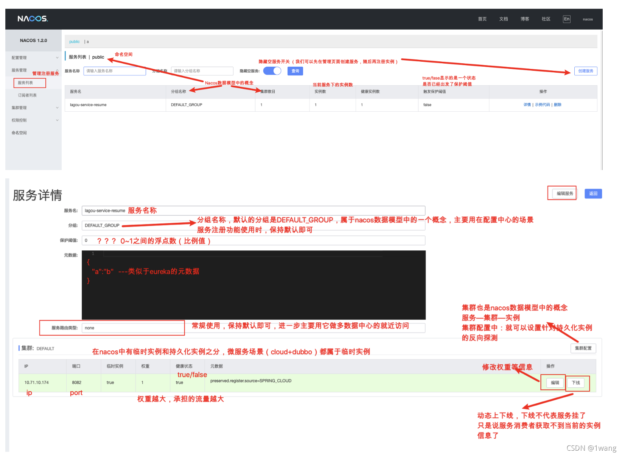Switch language with En button
The width and height of the screenshot is (622, 456).
(x=566, y=19)
